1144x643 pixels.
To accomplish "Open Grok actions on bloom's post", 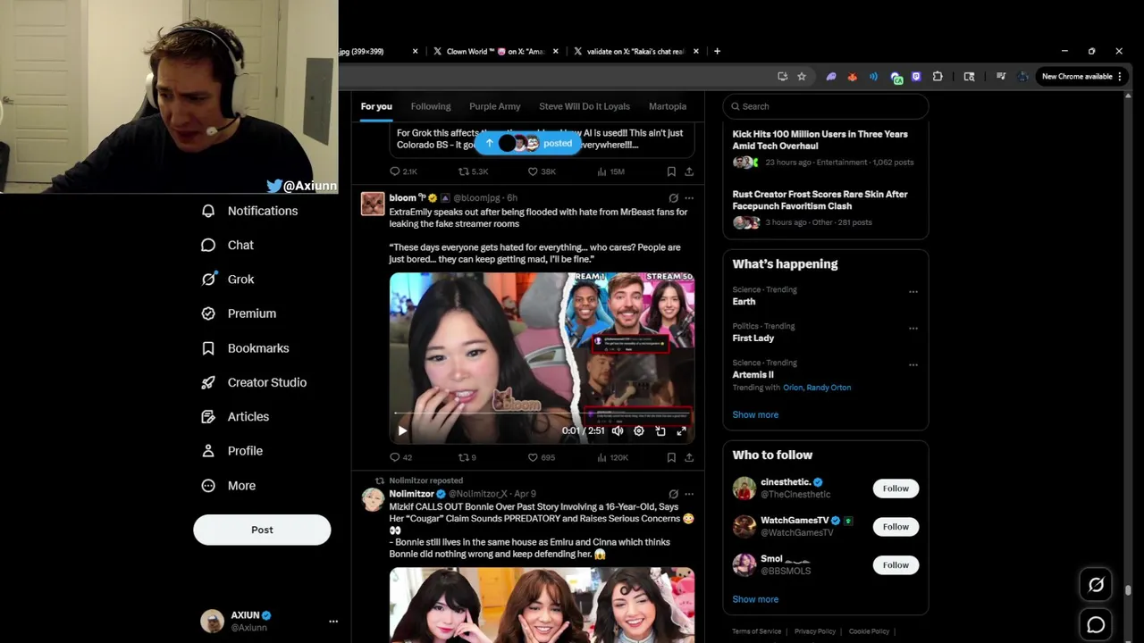I will tap(673, 198).
